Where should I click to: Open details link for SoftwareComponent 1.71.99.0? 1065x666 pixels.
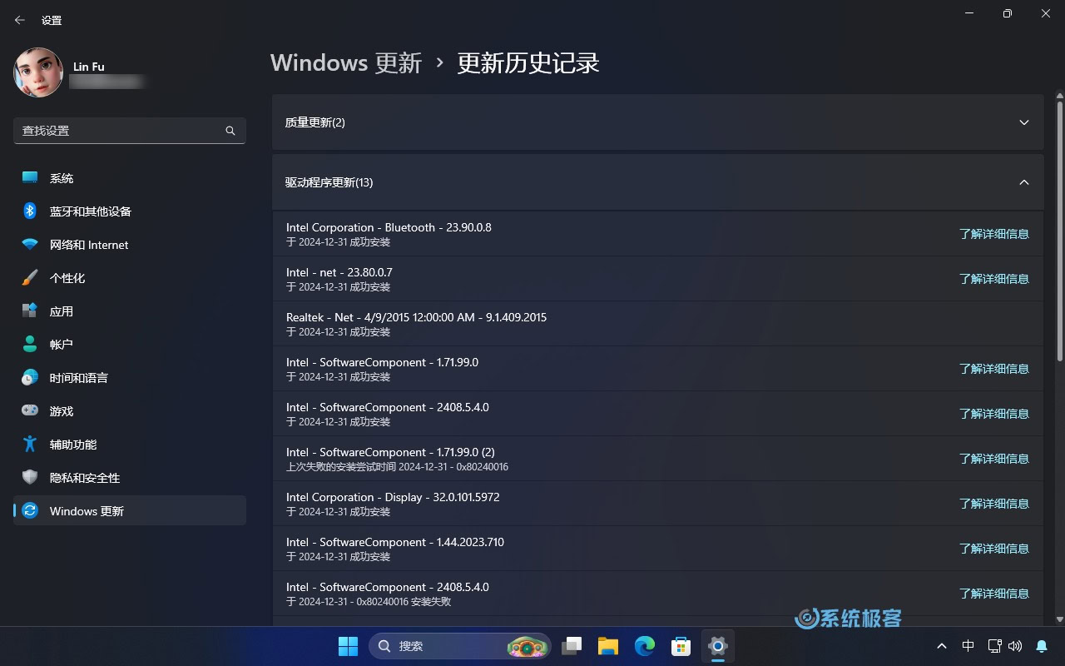coord(994,369)
